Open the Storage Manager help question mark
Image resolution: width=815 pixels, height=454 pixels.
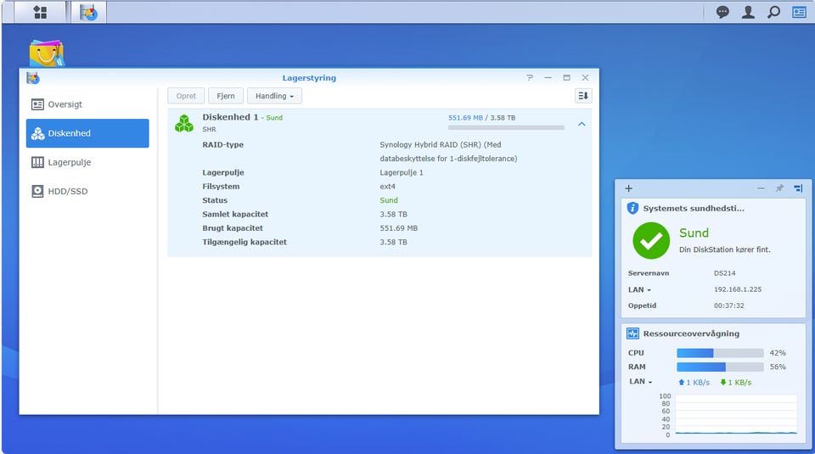[530, 78]
